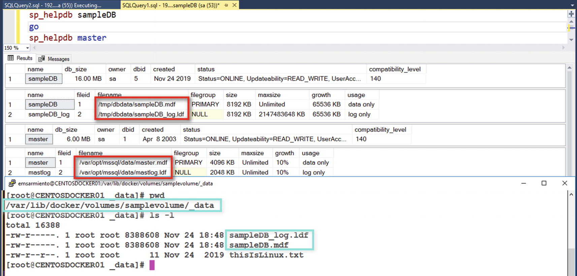Click the terminal scrollbar up arrow
577x276 pixels.
[x=571, y=195]
